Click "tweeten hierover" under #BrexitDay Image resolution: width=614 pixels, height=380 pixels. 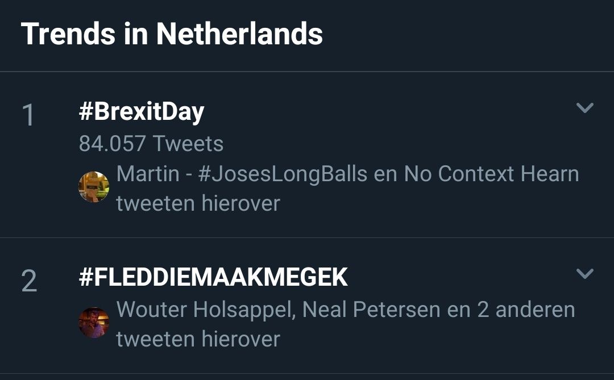click(x=198, y=203)
